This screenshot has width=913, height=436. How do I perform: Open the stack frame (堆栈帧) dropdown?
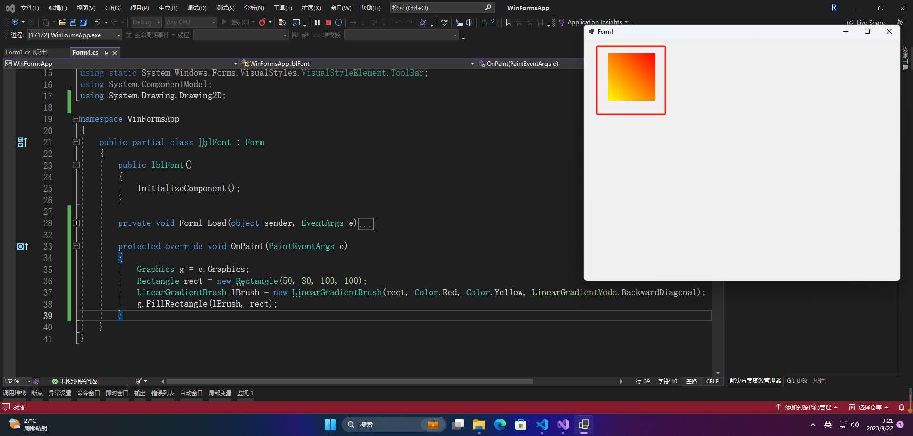coord(401,35)
